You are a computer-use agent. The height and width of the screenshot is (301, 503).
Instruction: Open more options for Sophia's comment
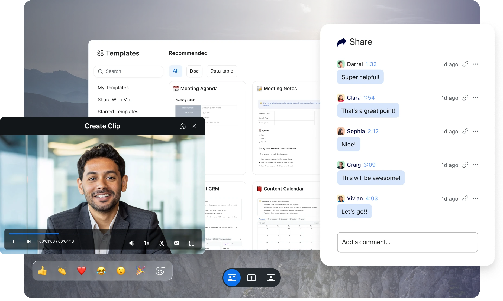click(475, 131)
